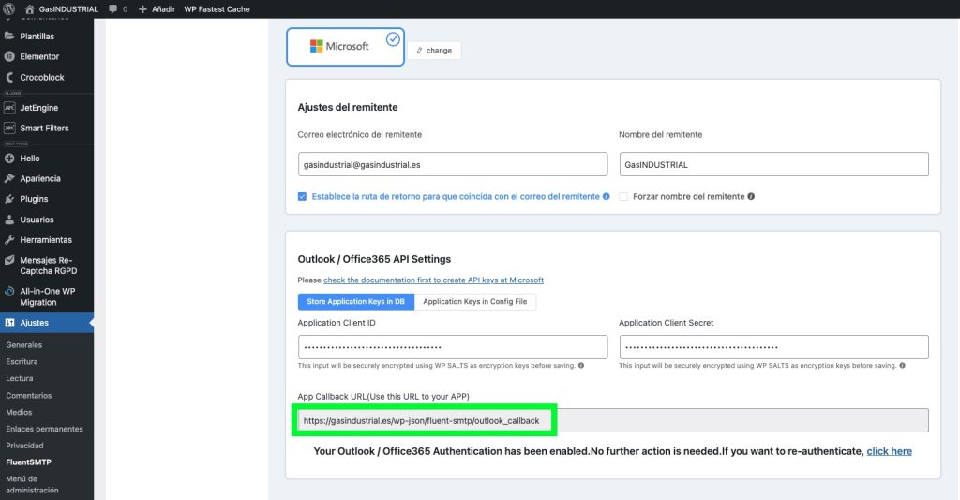Select Application Keys in Config File option
Viewport: 960px width, 500px height.
tap(474, 302)
